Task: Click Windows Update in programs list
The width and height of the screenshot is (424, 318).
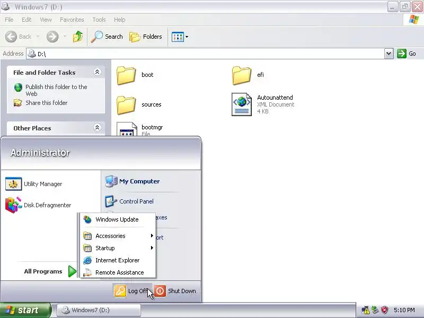Action: tap(118, 219)
